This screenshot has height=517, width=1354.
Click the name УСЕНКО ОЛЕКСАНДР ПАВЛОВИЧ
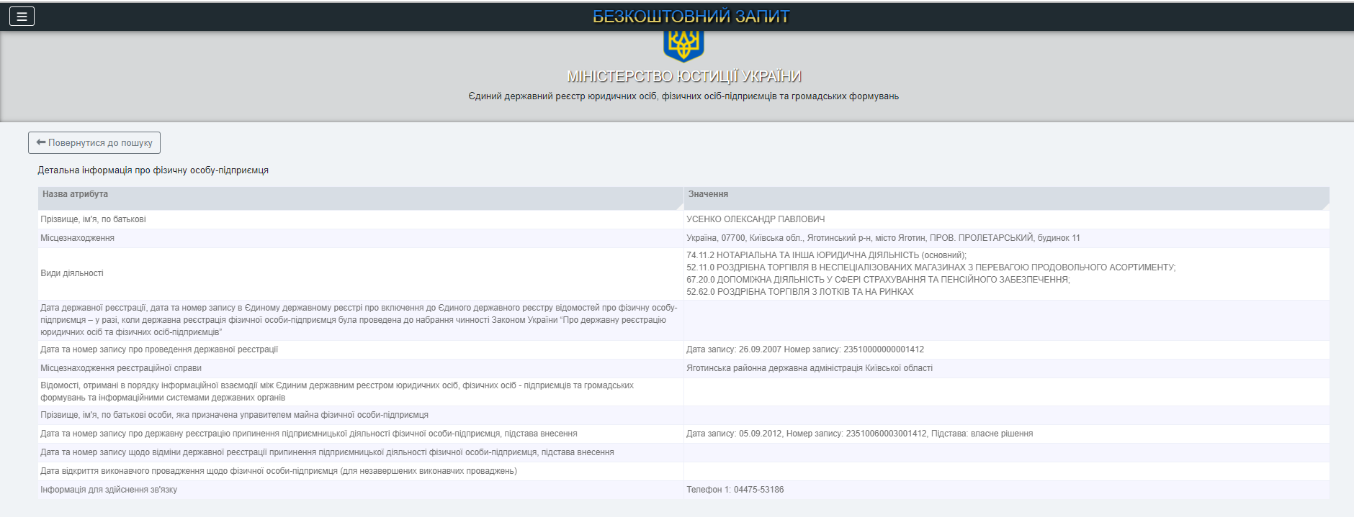click(756, 219)
